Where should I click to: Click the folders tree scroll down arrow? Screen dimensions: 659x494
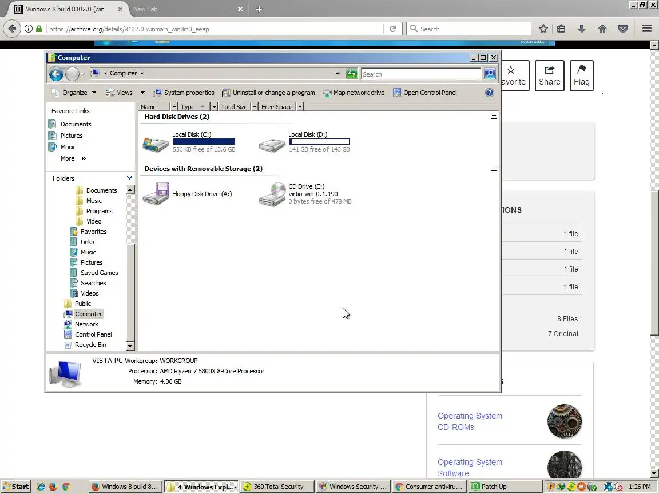tap(130, 346)
